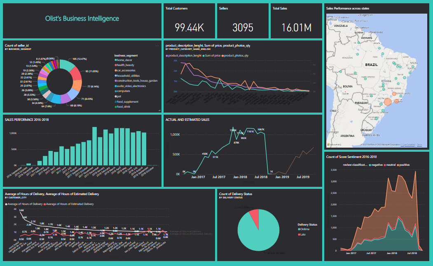Select audio_video_electronics in the legend
The image size is (433, 266).
point(130,86)
